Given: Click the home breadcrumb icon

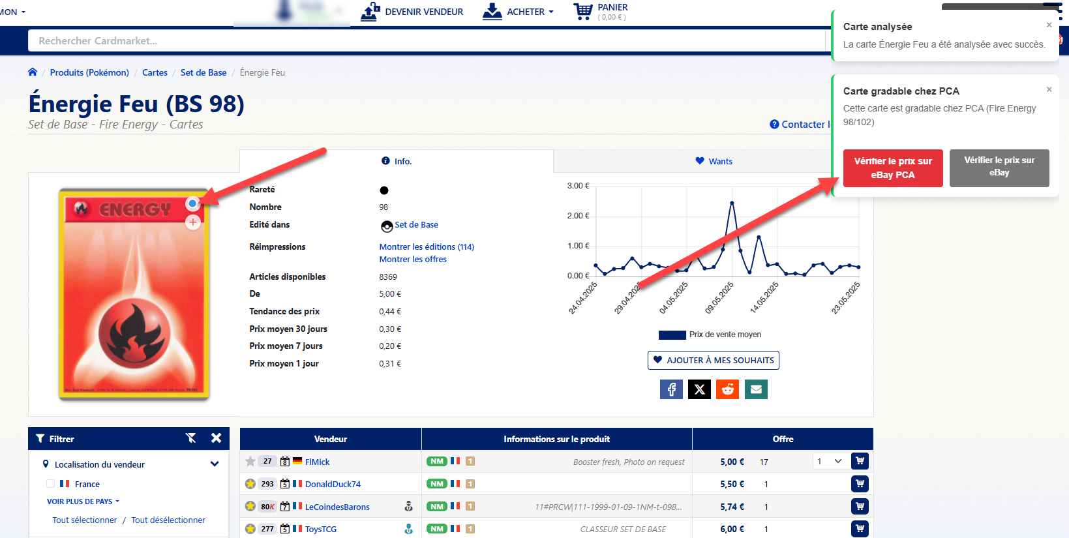Looking at the screenshot, I should click(x=33, y=72).
